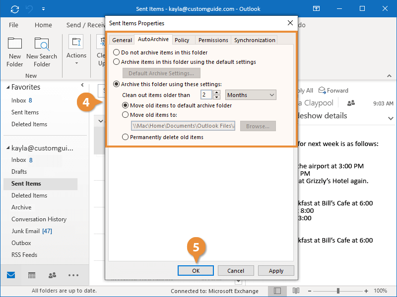Close the Sent Items Properties dialog

point(290,23)
